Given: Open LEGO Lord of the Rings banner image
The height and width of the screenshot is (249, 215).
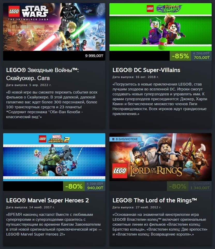Looking at the screenshot, I should coord(160,157).
